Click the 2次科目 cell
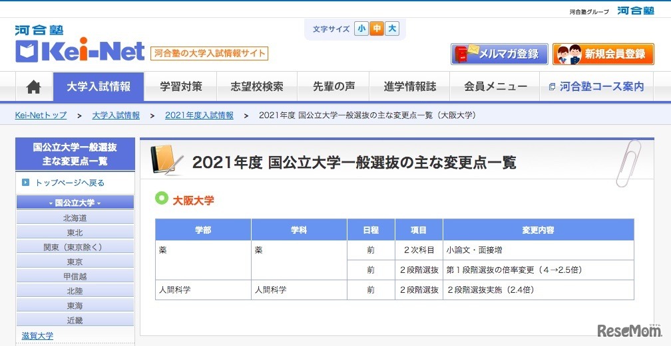 point(419,250)
